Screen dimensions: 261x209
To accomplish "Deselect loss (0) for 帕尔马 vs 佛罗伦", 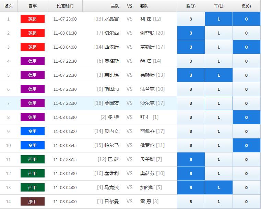I will 246,145.
